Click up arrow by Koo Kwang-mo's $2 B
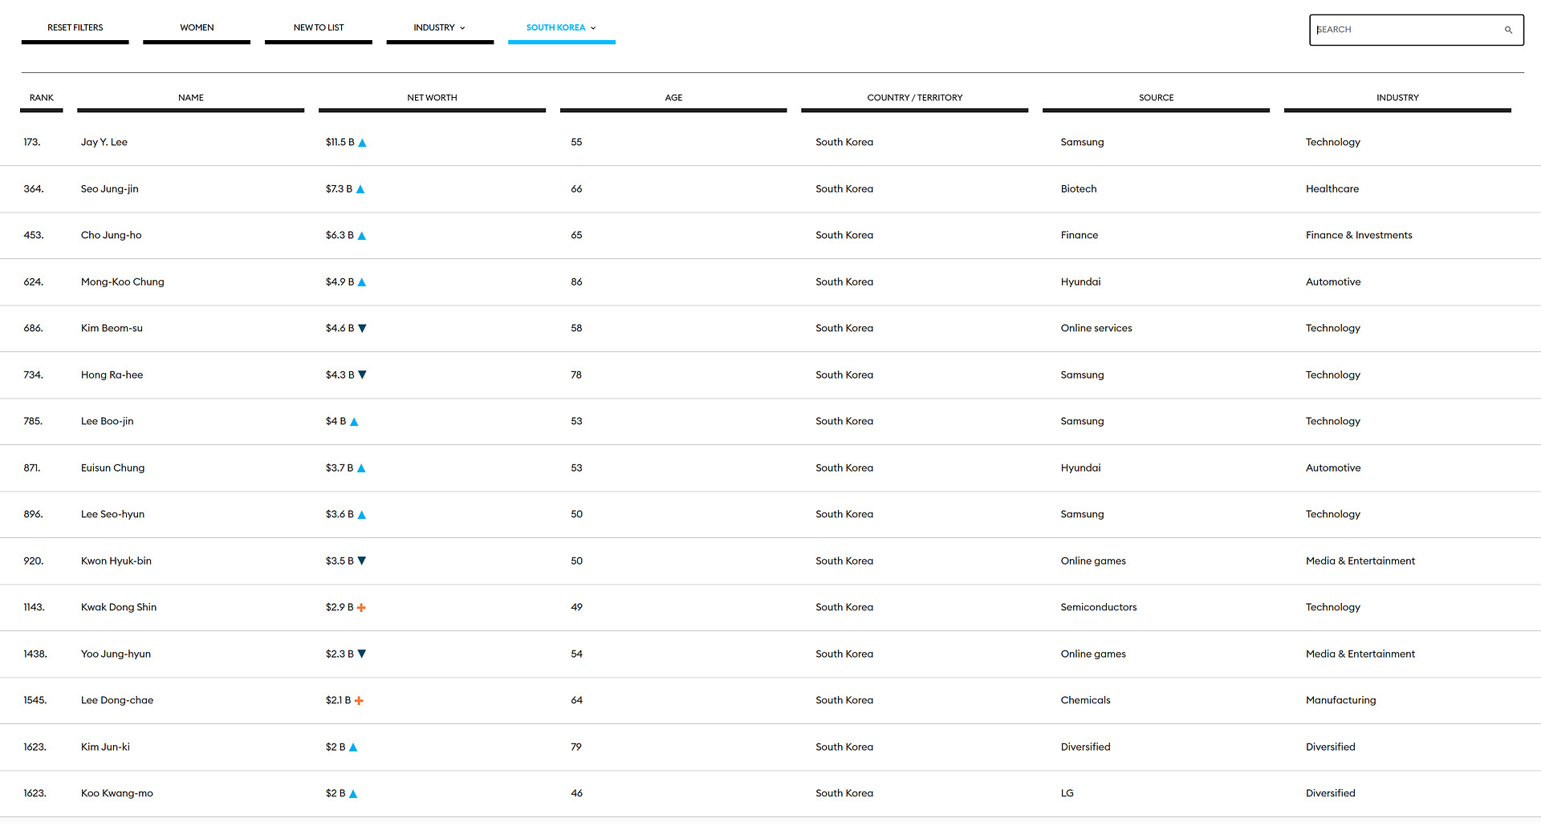This screenshot has height=830, width=1541. point(353,794)
